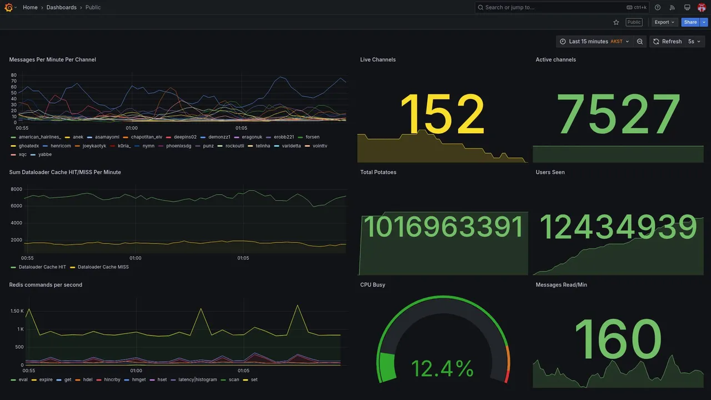Click the Grafana logo icon
The height and width of the screenshot is (400, 711).
(x=8, y=7)
